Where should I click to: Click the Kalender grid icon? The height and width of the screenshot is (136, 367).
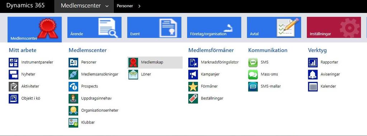point(313,86)
